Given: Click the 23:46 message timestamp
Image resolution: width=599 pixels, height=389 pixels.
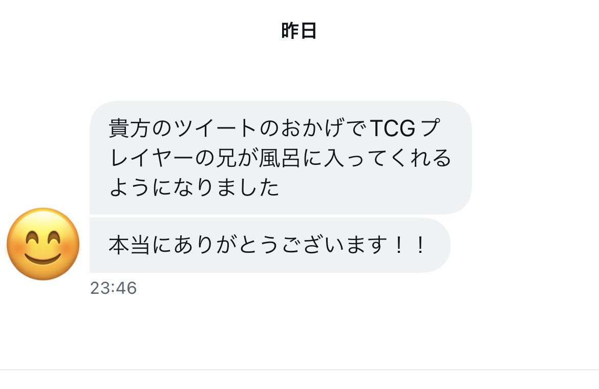Looking at the screenshot, I should coord(114,288).
